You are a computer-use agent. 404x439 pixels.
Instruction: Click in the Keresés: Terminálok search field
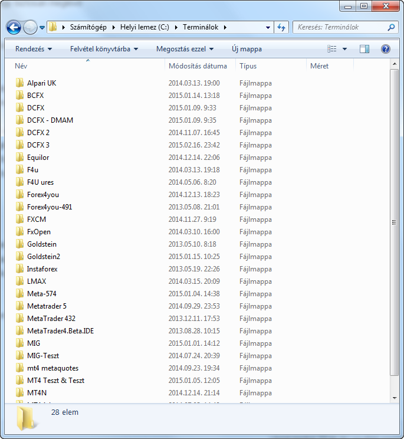[340, 27]
